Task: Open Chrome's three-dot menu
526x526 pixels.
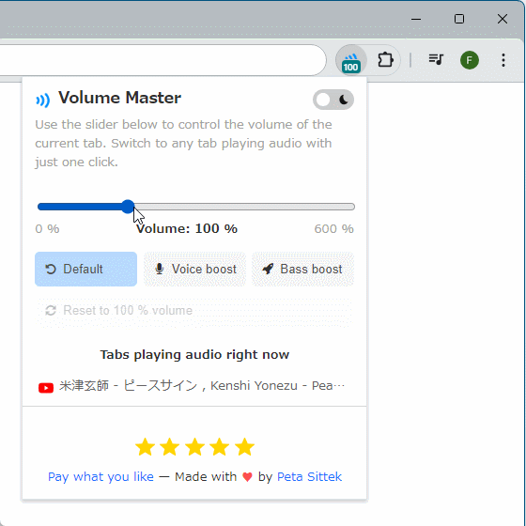Action: tap(503, 60)
